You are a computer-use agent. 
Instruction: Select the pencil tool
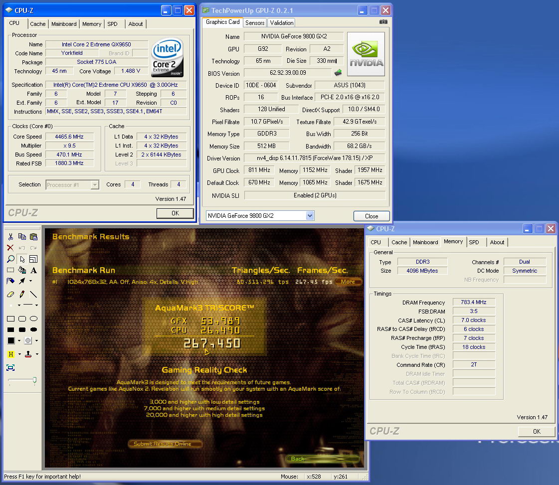pos(22,295)
